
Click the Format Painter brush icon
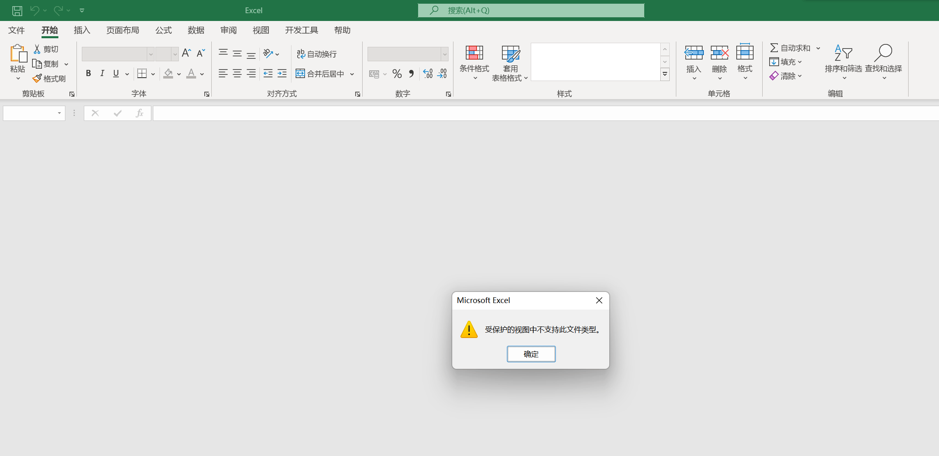point(37,78)
